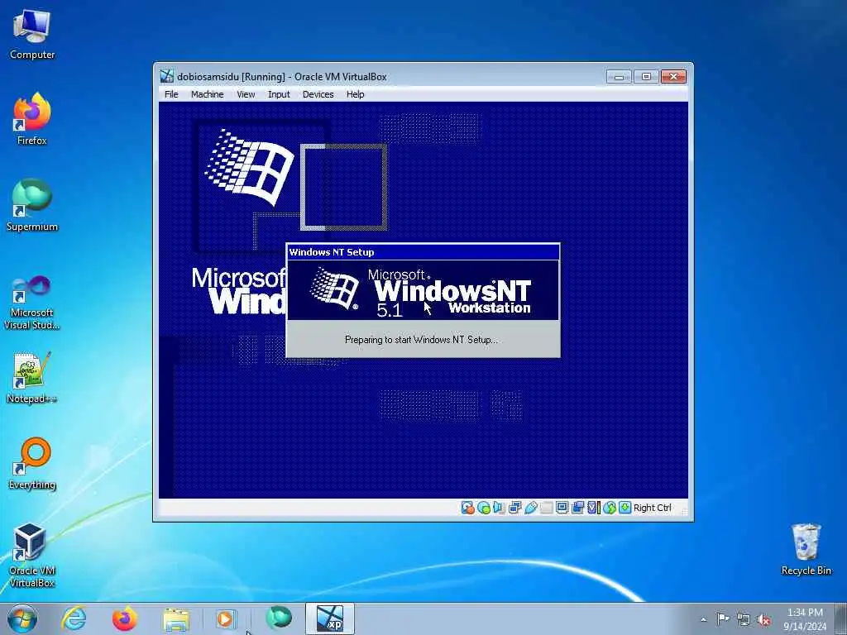Image resolution: width=847 pixels, height=635 pixels.
Task: Select the Microsoft Visual Studio desktop shortcut
Action: click(32, 303)
